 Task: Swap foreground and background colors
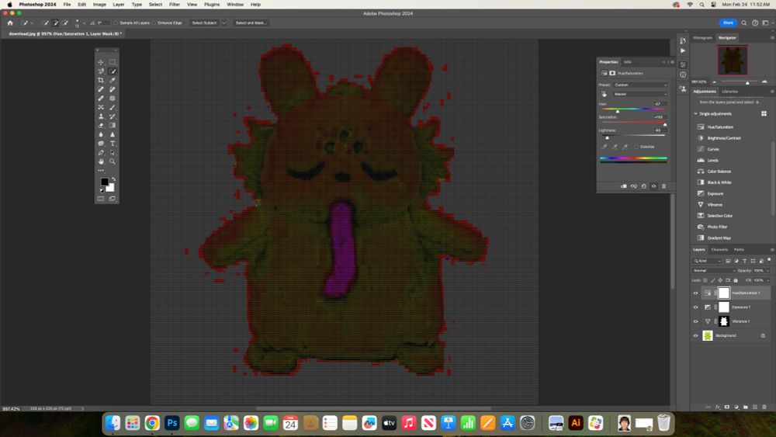pos(114,179)
